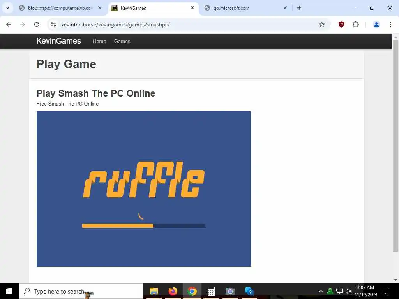The width and height of the screenshot is (399, 299).
Task: Click the page vertical scrollbar
Action: tap(395, 146)
